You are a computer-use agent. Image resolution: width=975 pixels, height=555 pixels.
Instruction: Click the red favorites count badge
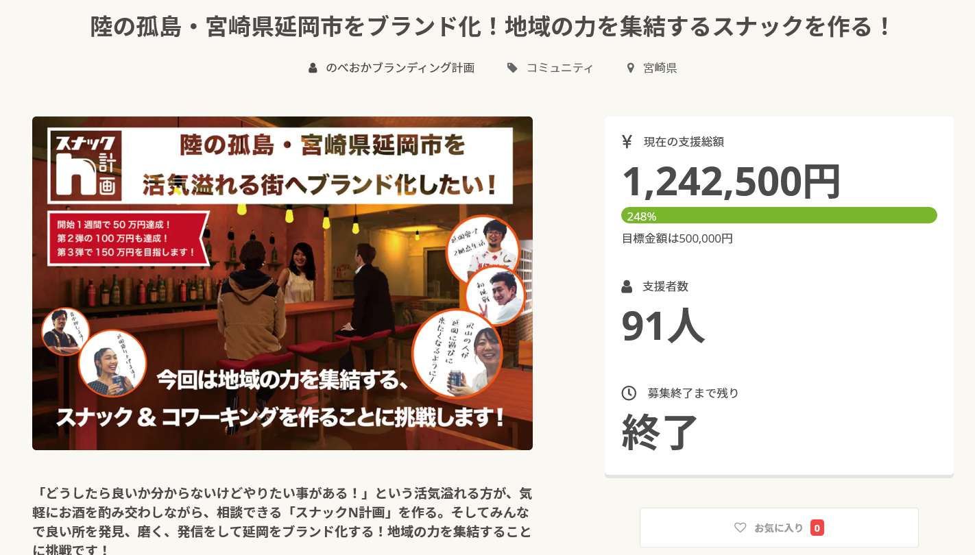817,528
